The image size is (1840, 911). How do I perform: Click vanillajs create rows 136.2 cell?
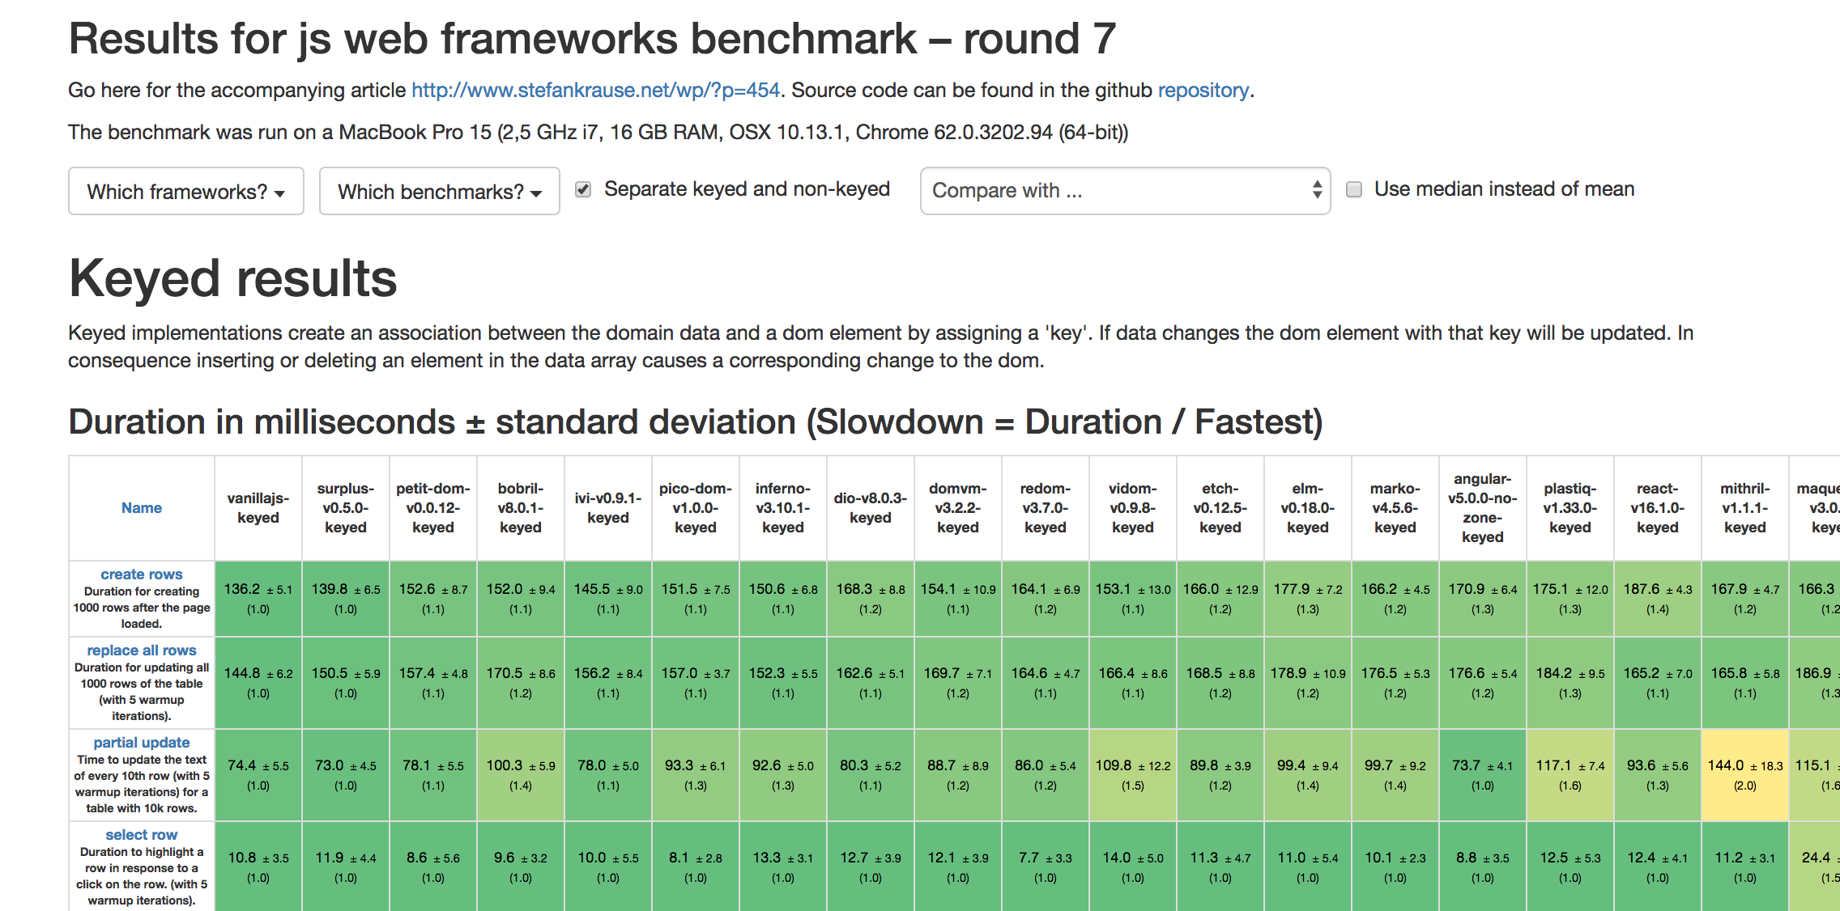[x=258, y=598]
